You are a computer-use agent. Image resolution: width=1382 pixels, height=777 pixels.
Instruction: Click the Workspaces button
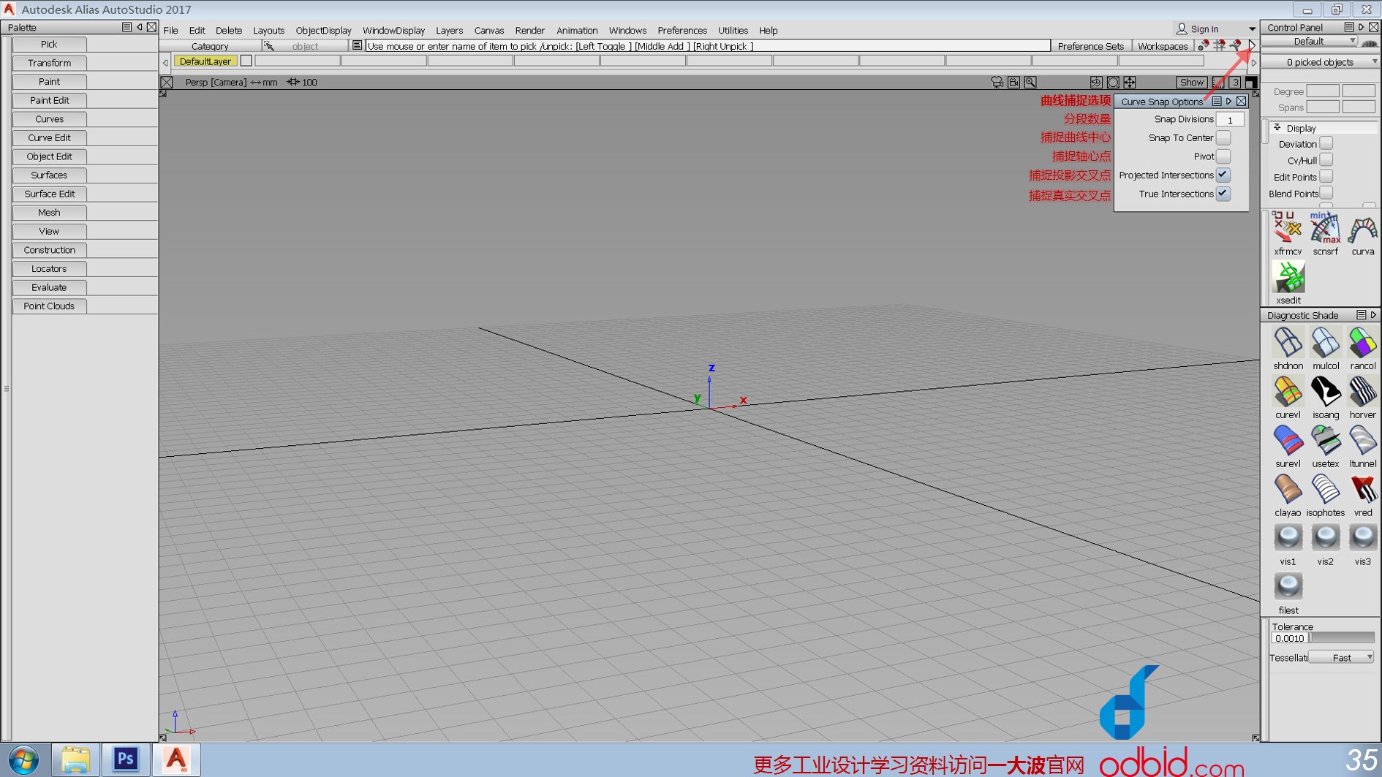tap(1163, 46)
